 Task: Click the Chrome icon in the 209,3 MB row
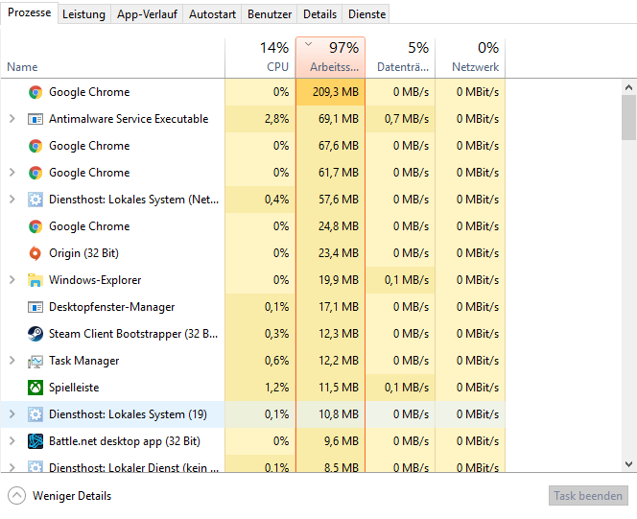35,92
